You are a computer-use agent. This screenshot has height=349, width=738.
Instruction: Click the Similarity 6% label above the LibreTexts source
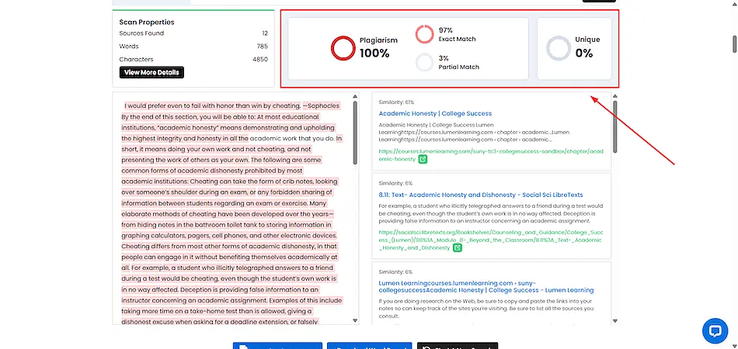395,183
